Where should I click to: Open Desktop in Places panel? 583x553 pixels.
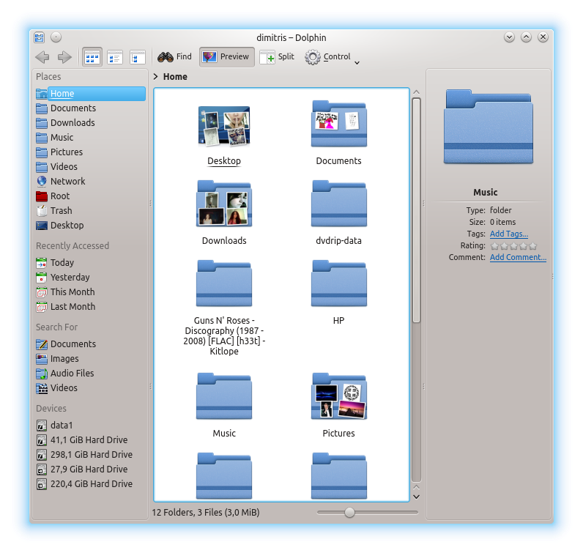click(x=90, y=226)
